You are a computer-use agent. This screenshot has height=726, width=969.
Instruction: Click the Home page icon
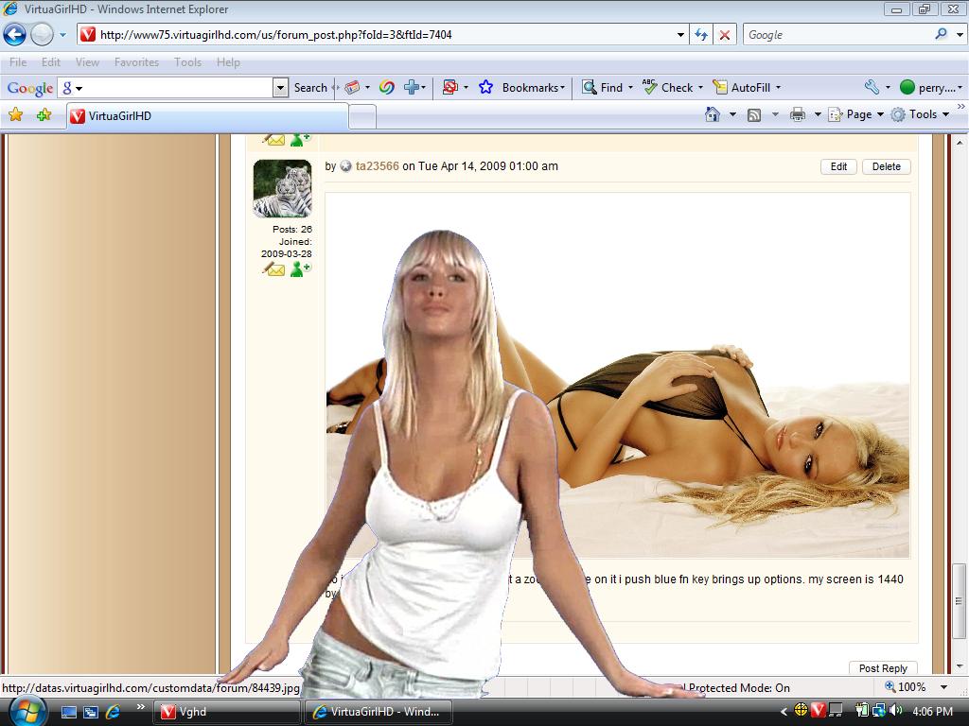point(713,114)
